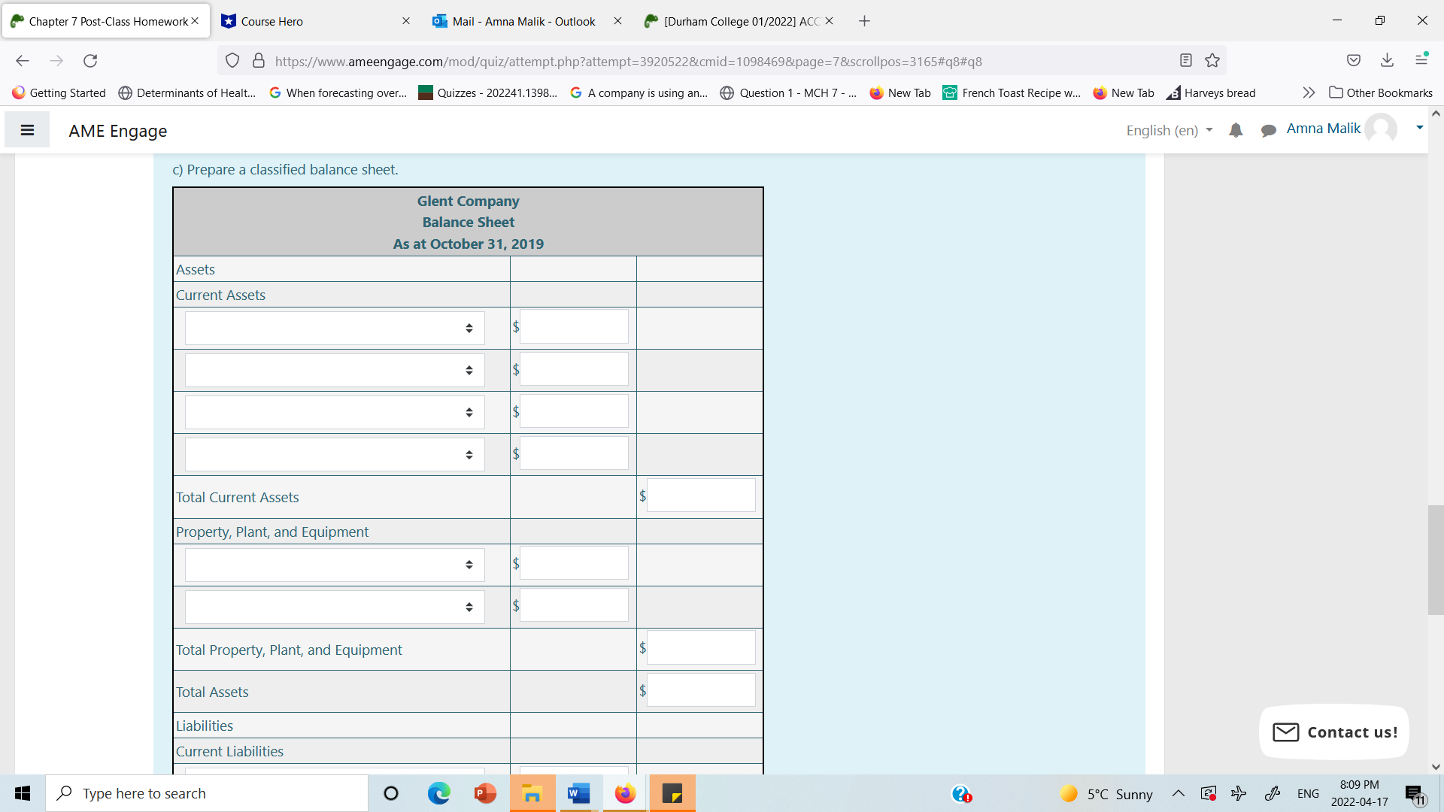Image resolution: width=1444 pixels, height=812 pixels.
Task: Open reader view for the quiz page
Action: [x=1186, y=60]
